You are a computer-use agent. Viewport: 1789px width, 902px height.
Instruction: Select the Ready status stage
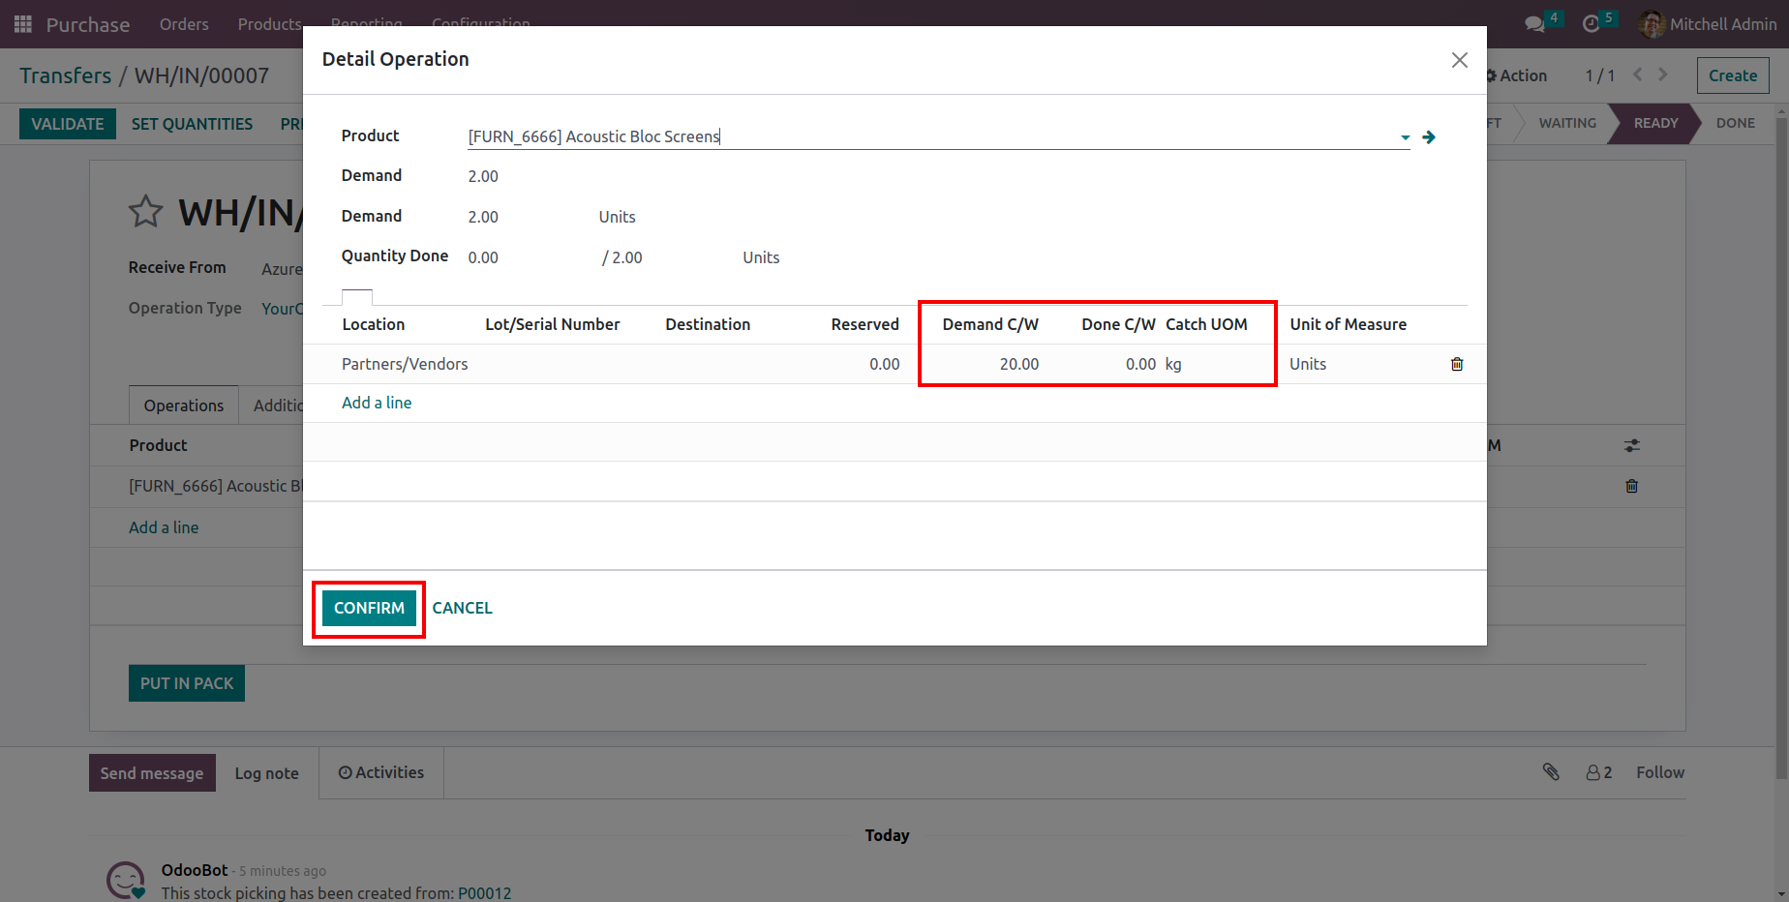coord(1655,123)
